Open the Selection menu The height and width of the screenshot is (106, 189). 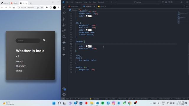pyautogui.click(x=79, y=2)
